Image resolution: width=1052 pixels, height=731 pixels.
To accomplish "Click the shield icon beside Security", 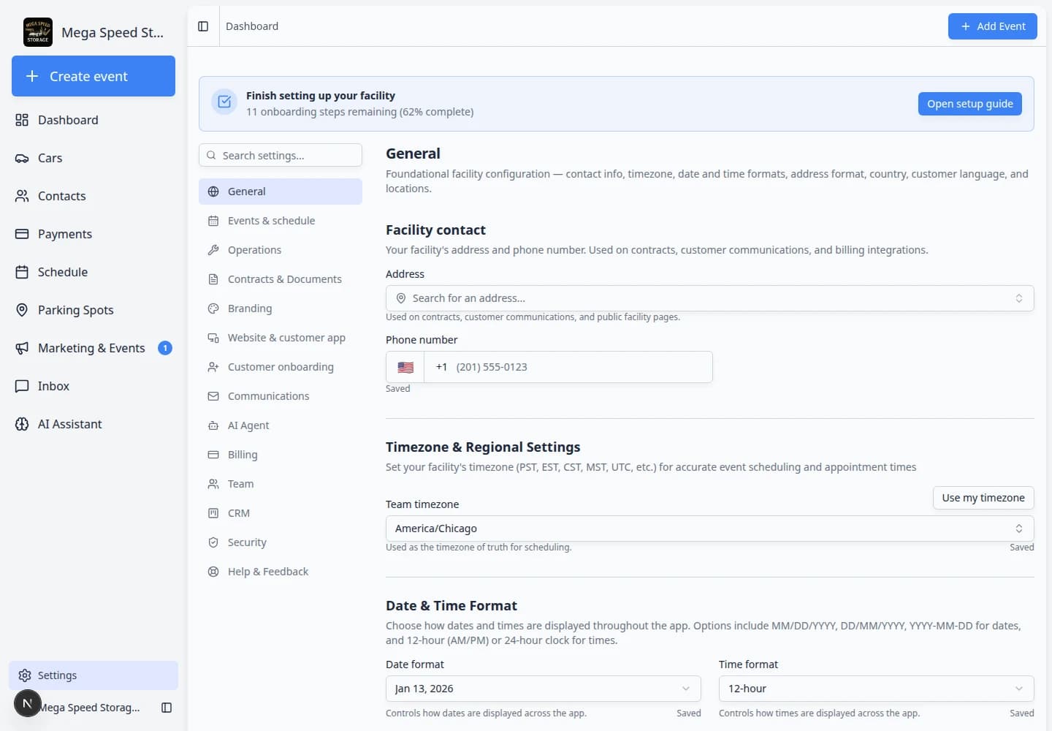I will pyautogui.click(x=213, y=542).
